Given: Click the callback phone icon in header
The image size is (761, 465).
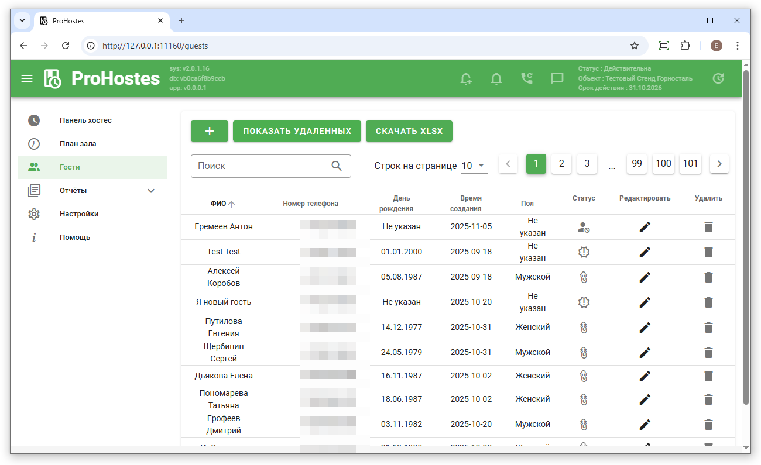Looking at the screenshot, I should point(527,79).
